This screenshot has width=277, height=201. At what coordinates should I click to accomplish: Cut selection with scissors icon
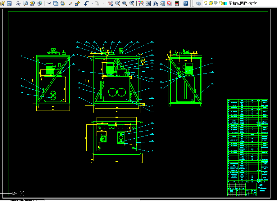click(49, 3)
